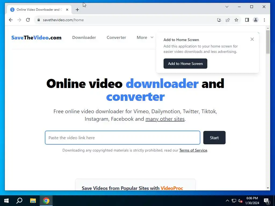
Task: Open the Terms of Service link
Action: click(x=193, y=150)
